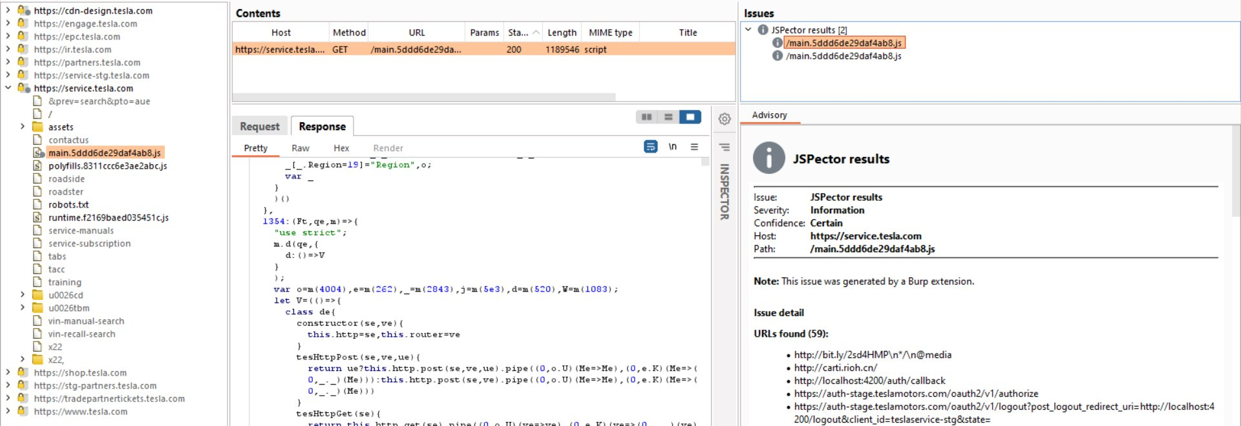Click http://localhost:4200/auth/callback URL text

tap(869, 380)
